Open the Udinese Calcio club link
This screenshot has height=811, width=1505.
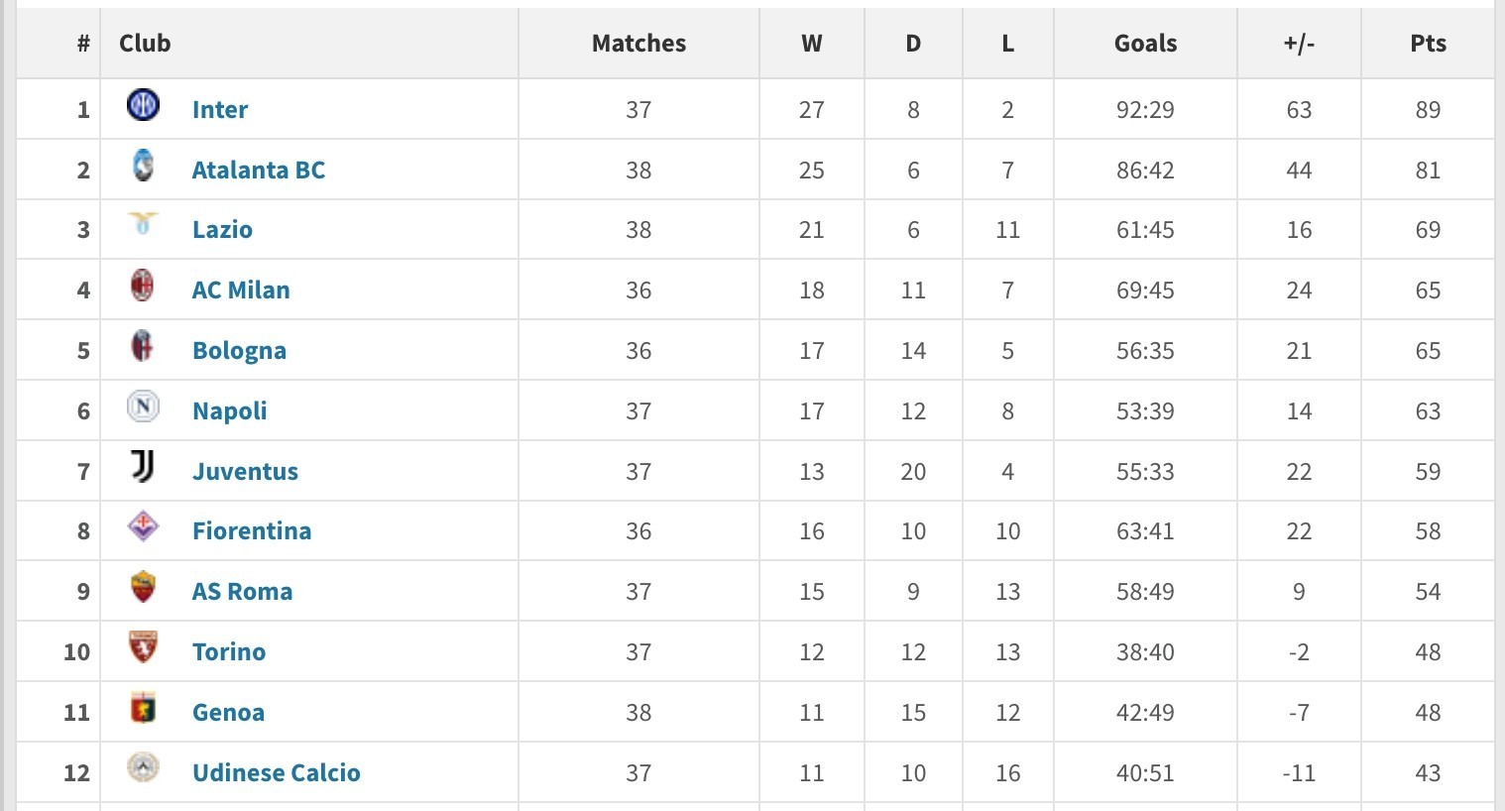coord(276,772)
